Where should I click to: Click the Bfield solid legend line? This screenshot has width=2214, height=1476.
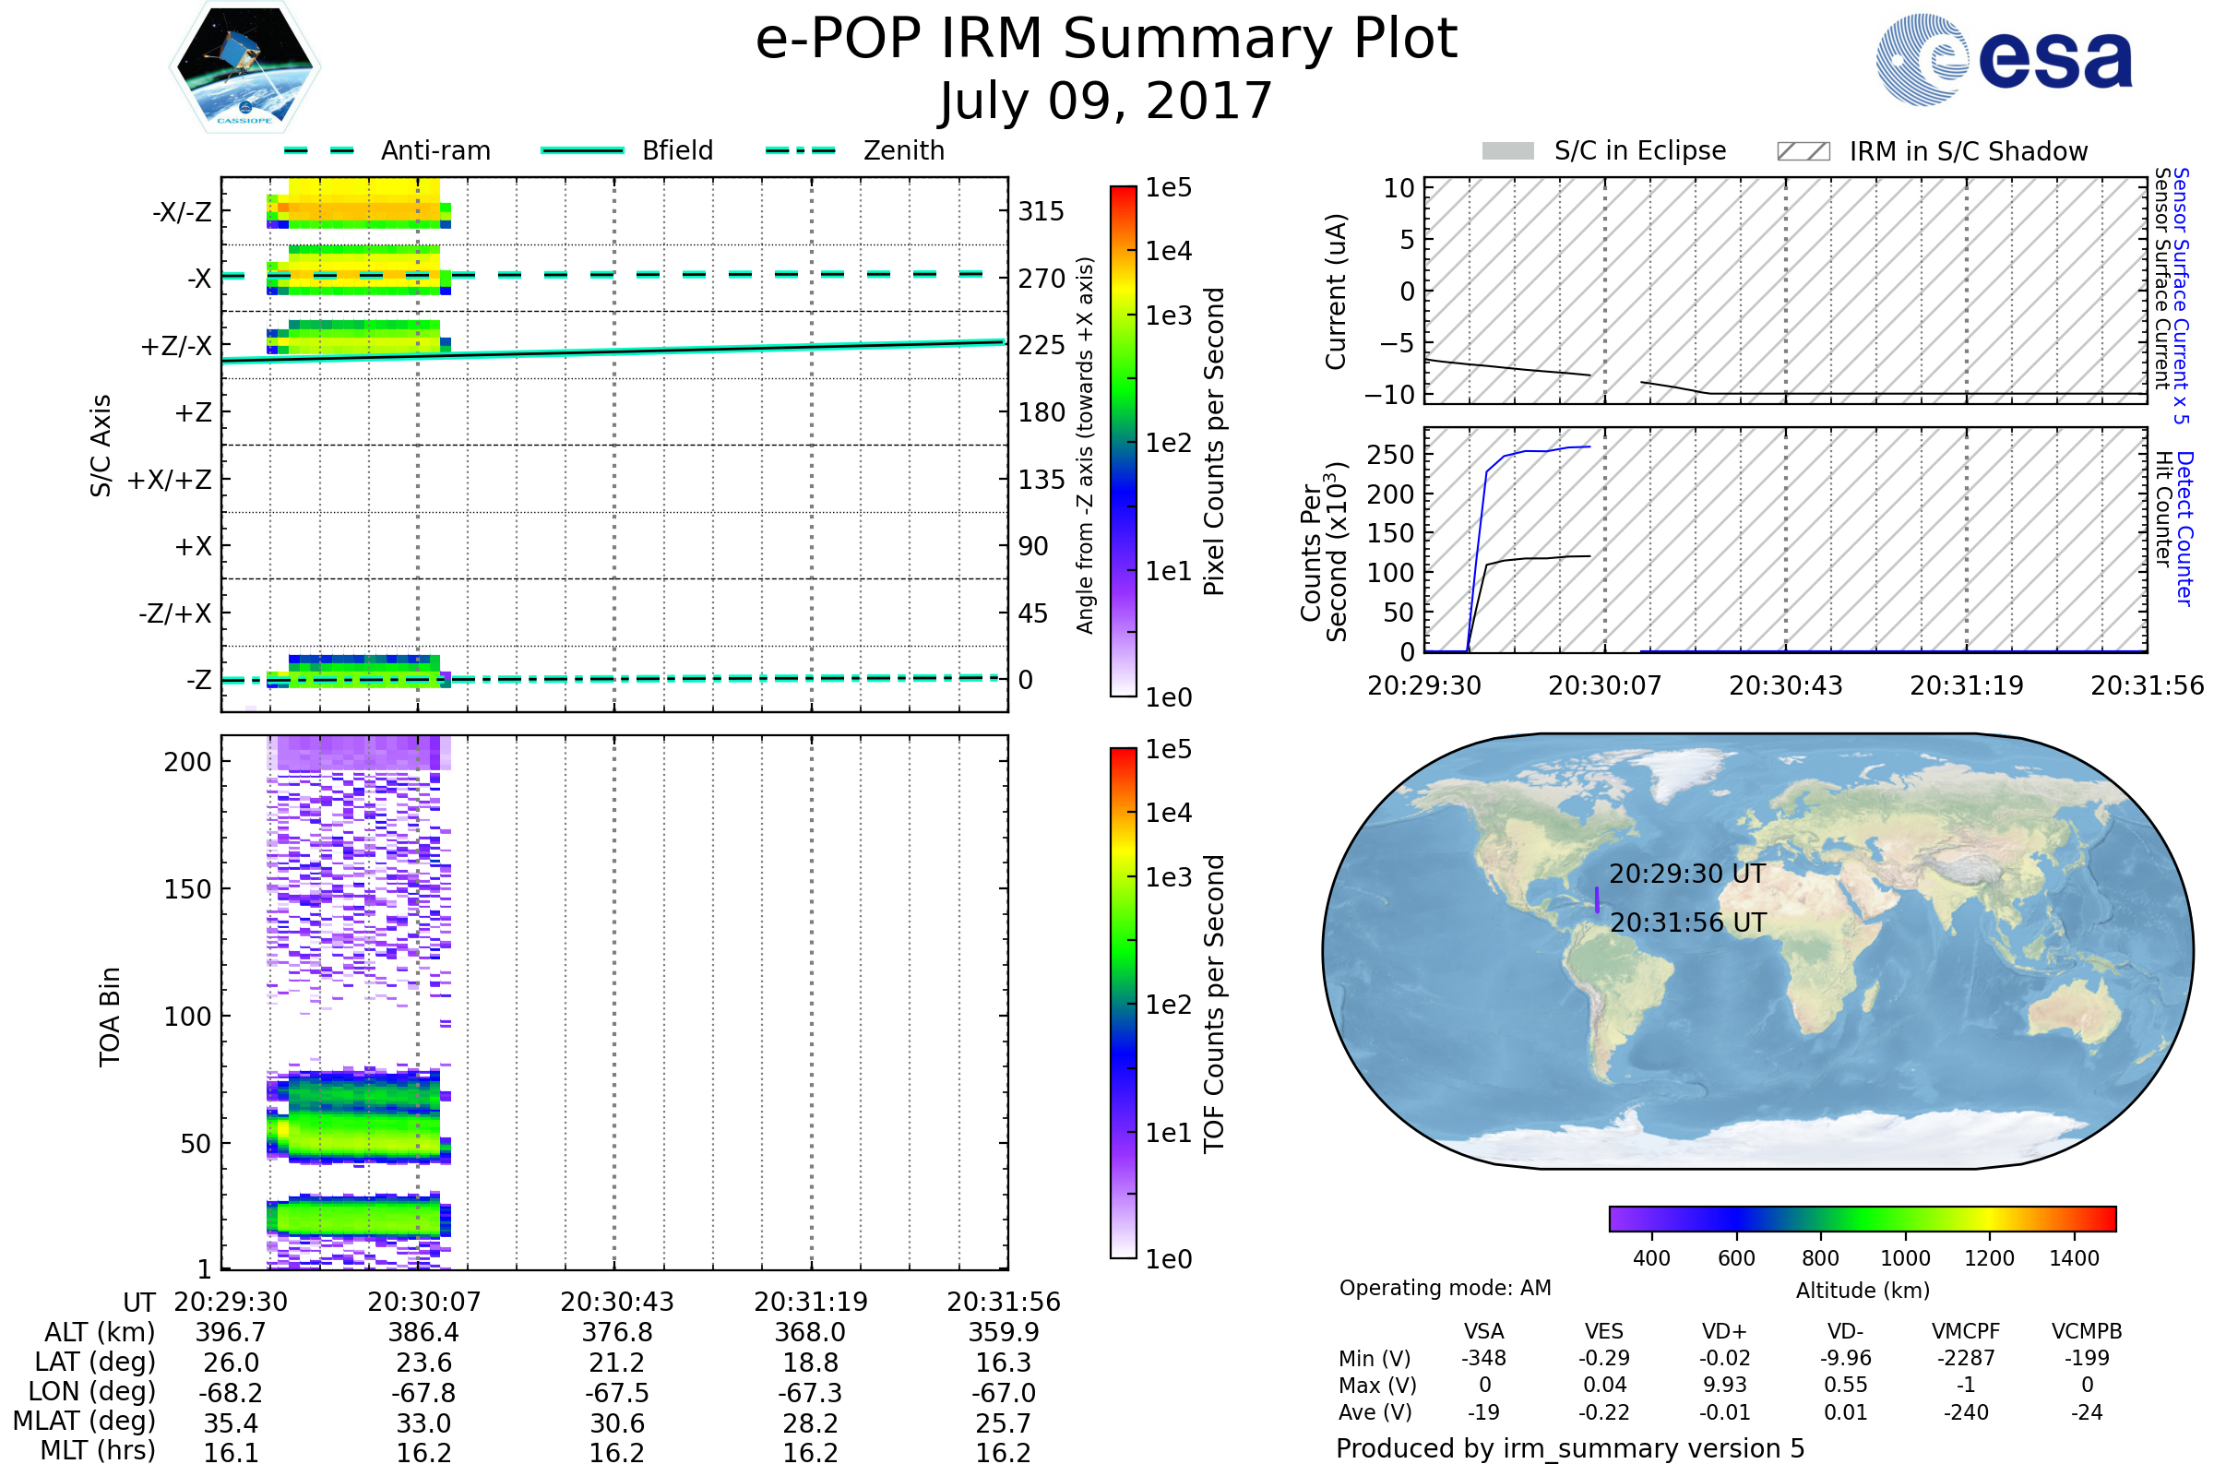coord(582,150)
